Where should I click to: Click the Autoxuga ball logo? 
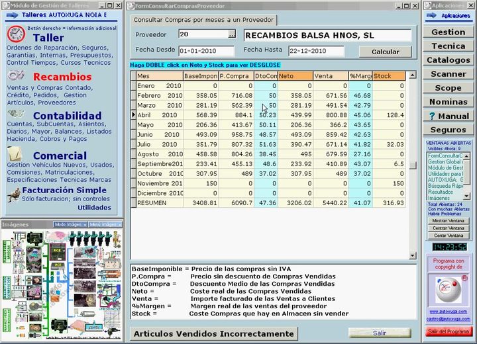click(x=448, y=290)
